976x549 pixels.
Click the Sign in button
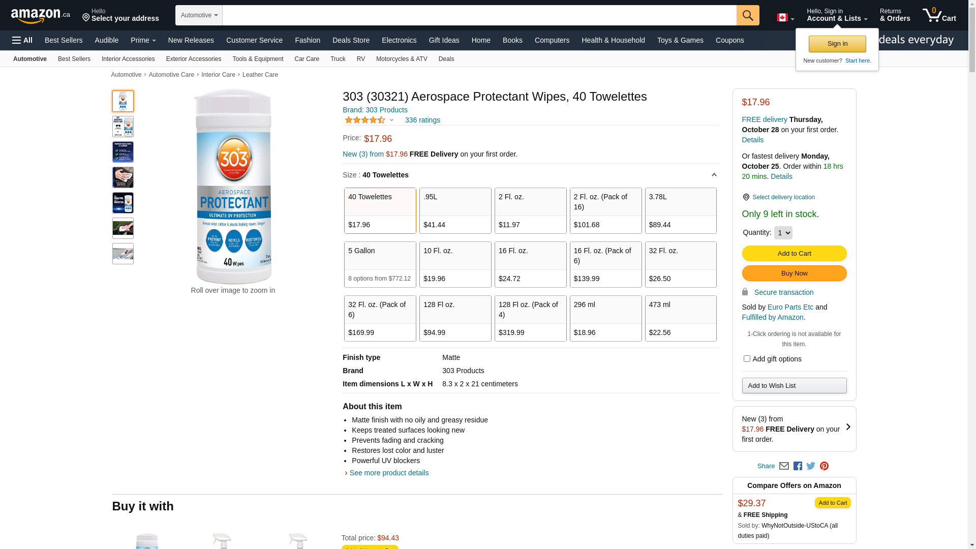pyautogui.click(x=837, y=44)
